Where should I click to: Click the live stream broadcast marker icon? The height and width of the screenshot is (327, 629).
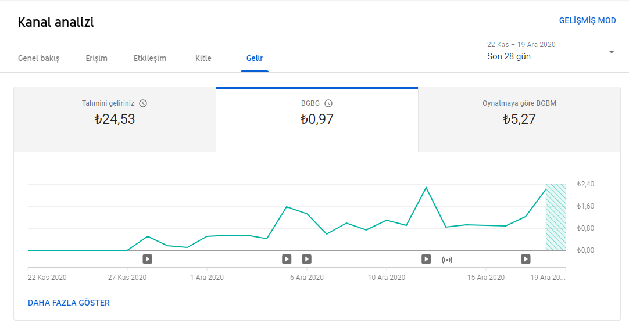447,260
